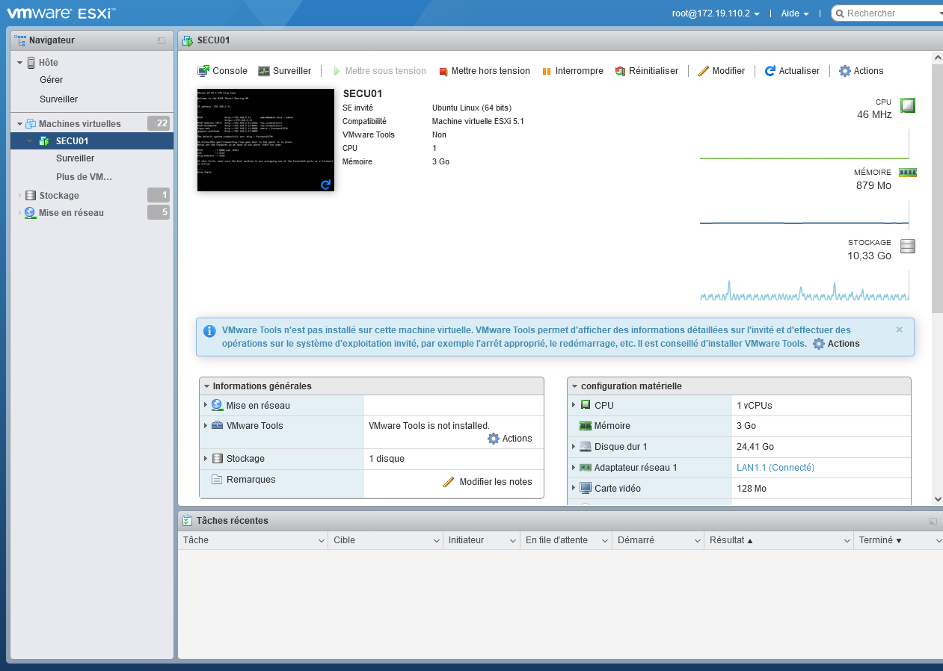Collapse the Informations générales section
Screen dimensions: 943x671
click(206, 386)
